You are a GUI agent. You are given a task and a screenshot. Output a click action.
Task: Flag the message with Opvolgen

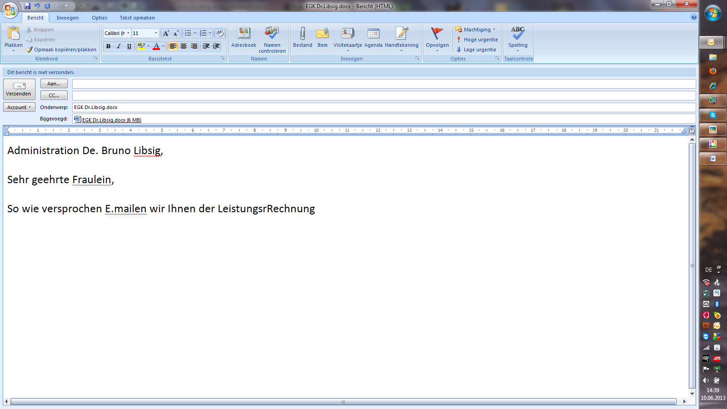point(437,39)
